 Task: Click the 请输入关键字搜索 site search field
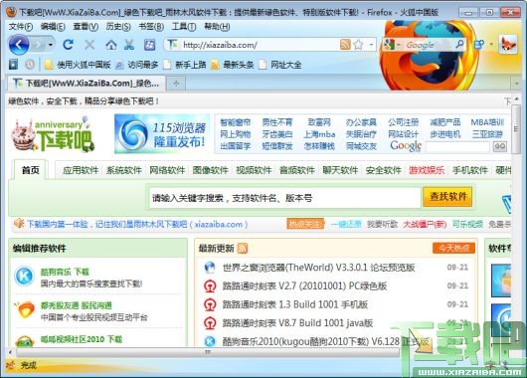point(284,198)
